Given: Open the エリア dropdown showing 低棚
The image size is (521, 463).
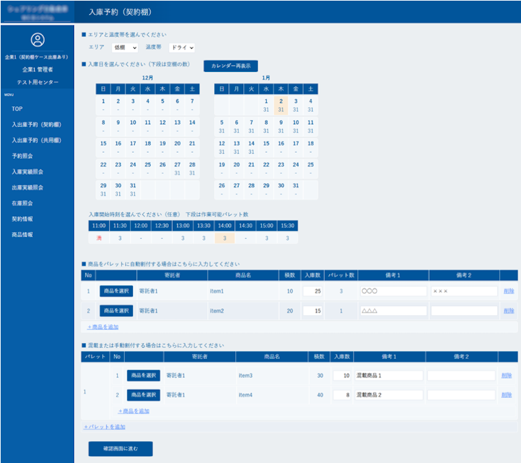Looking at the screenshot, I should (x=125, y=48).
